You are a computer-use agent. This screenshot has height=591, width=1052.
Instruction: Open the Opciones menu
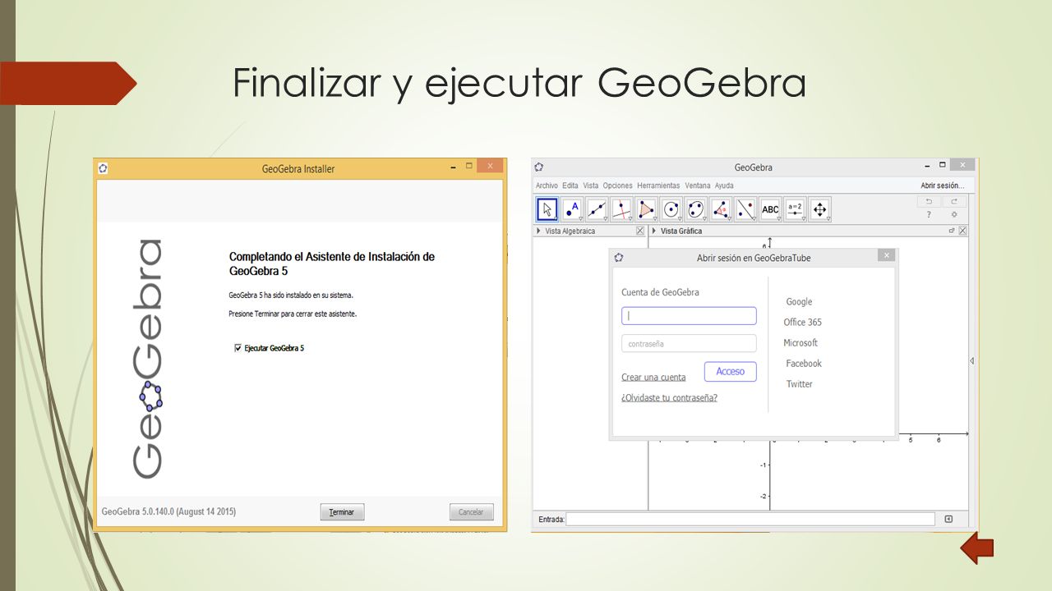618,186
